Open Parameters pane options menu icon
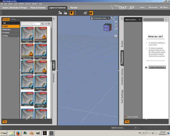This screenshot has width=170, height=136. pos(122,18)
